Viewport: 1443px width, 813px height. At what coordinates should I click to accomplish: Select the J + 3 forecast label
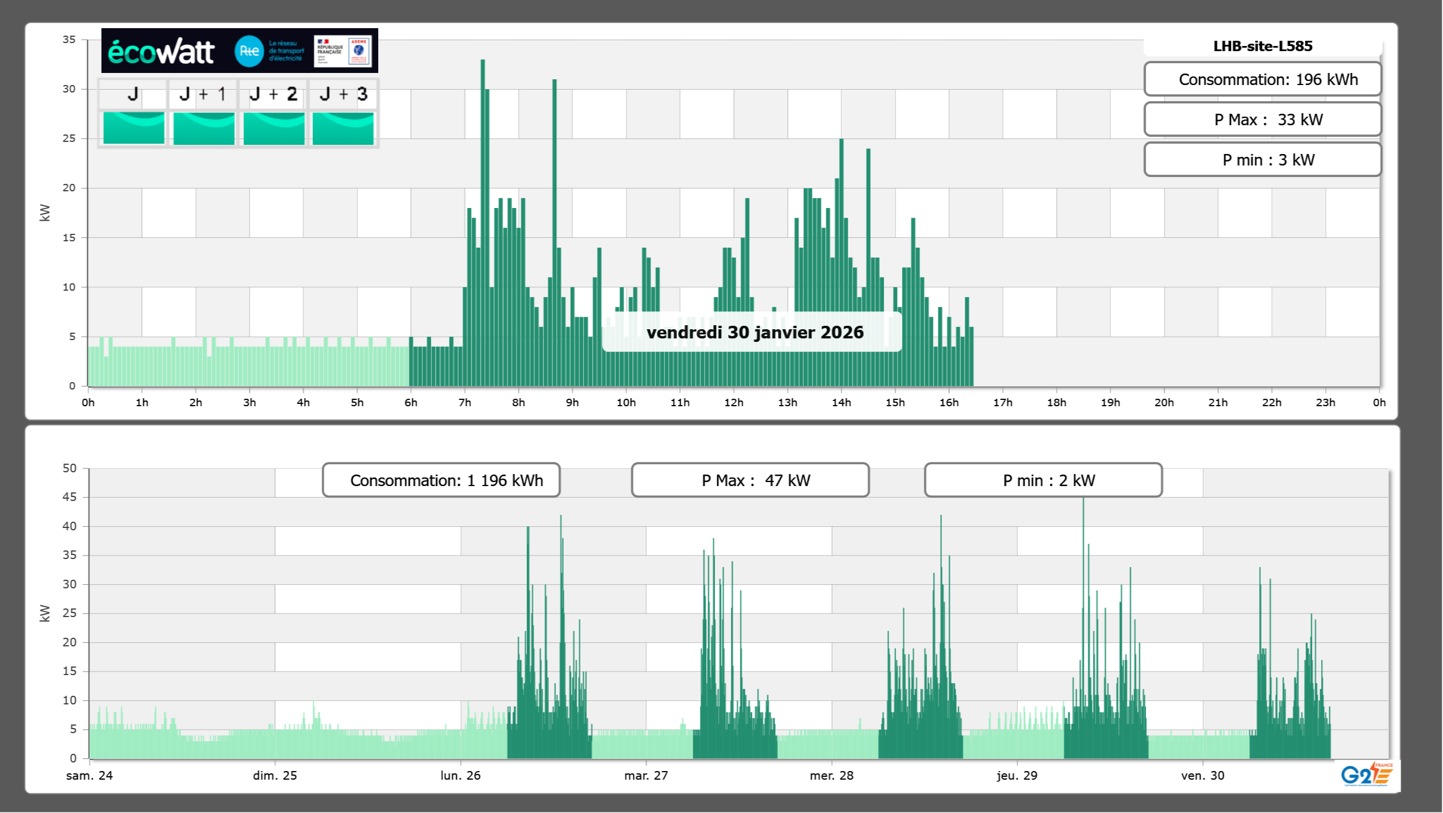(343, 94)
